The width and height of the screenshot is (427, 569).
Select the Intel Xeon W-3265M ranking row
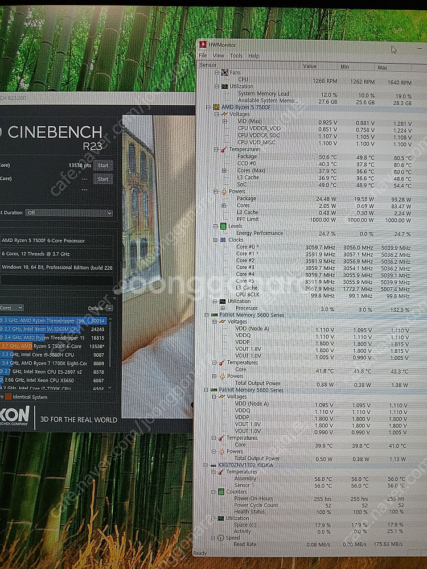point(54,329)
